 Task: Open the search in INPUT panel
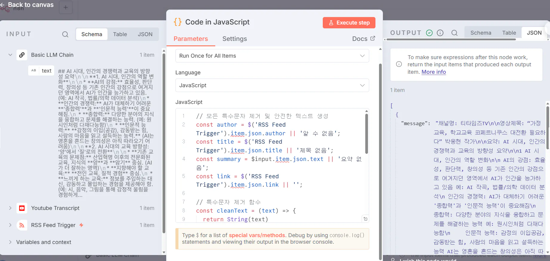65,34
